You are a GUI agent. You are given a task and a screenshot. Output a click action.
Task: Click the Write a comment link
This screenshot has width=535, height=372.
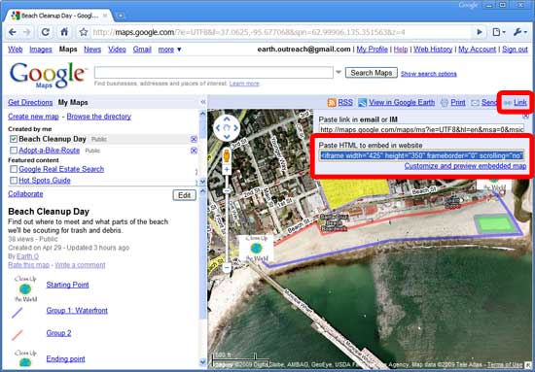pyautogui.click(x=80, y=265)
